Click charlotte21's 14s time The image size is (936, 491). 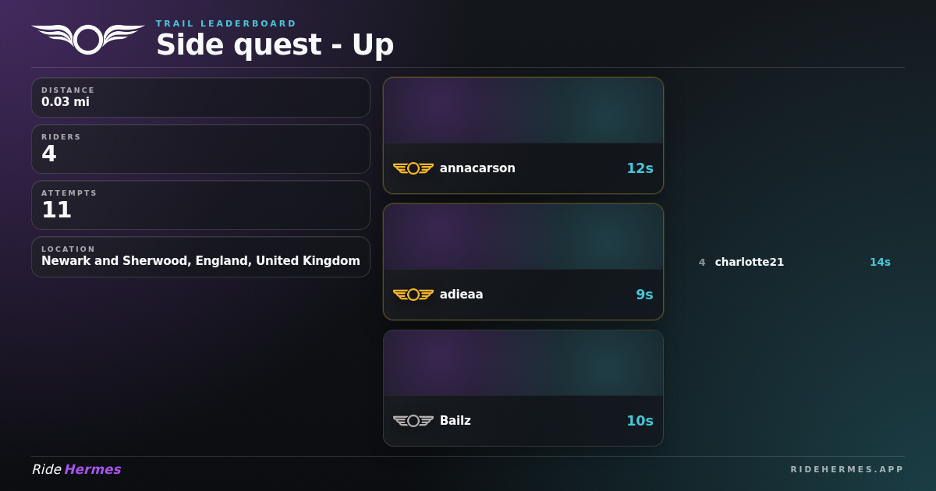pos(880,262)
